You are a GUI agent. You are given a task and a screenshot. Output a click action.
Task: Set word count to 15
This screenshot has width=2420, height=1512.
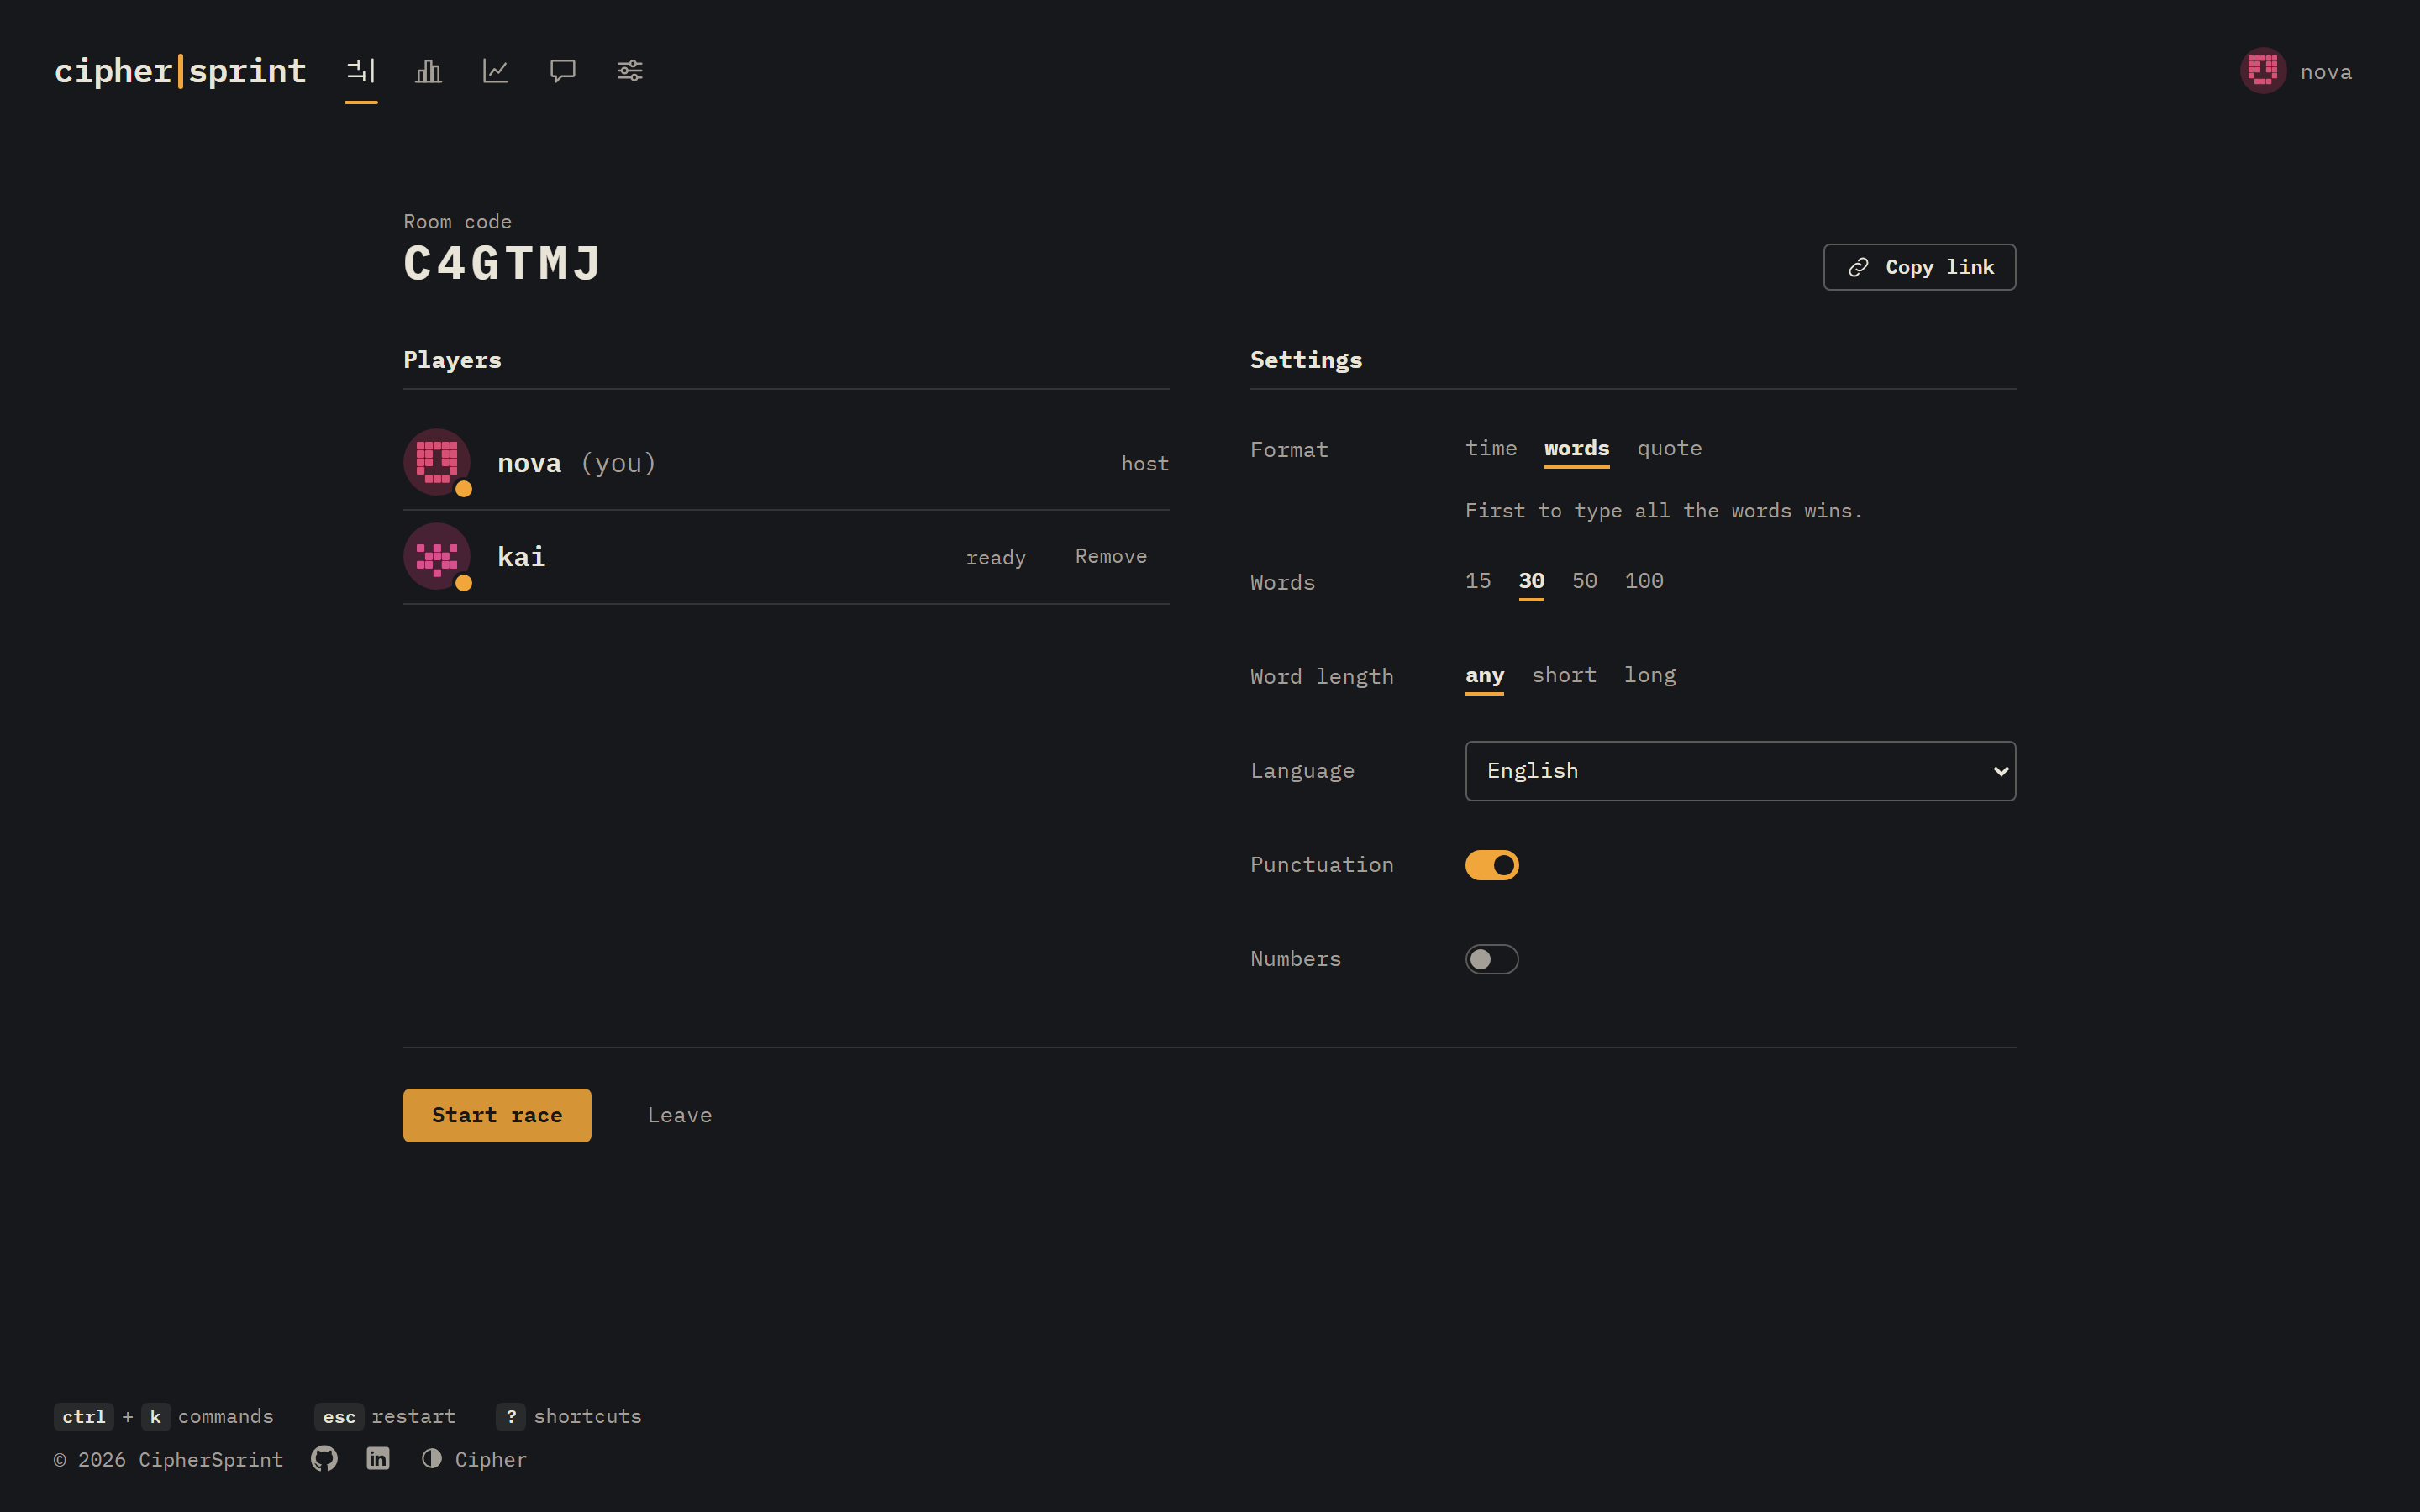click(x=1478, y=581)
